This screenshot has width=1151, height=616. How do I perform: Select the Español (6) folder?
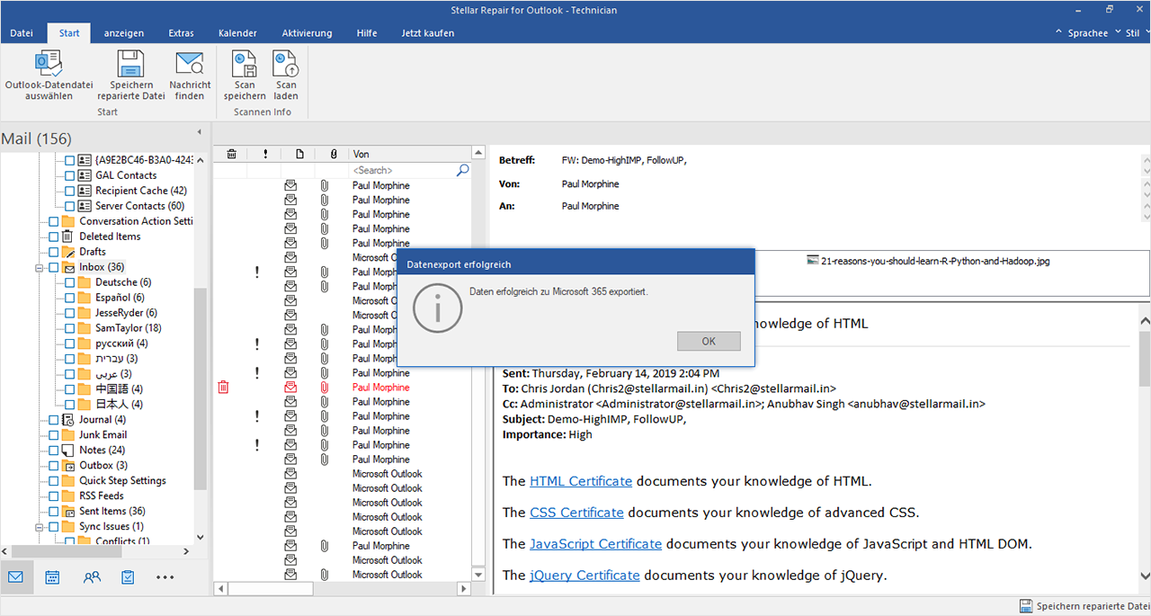click(x=120, y=298)
